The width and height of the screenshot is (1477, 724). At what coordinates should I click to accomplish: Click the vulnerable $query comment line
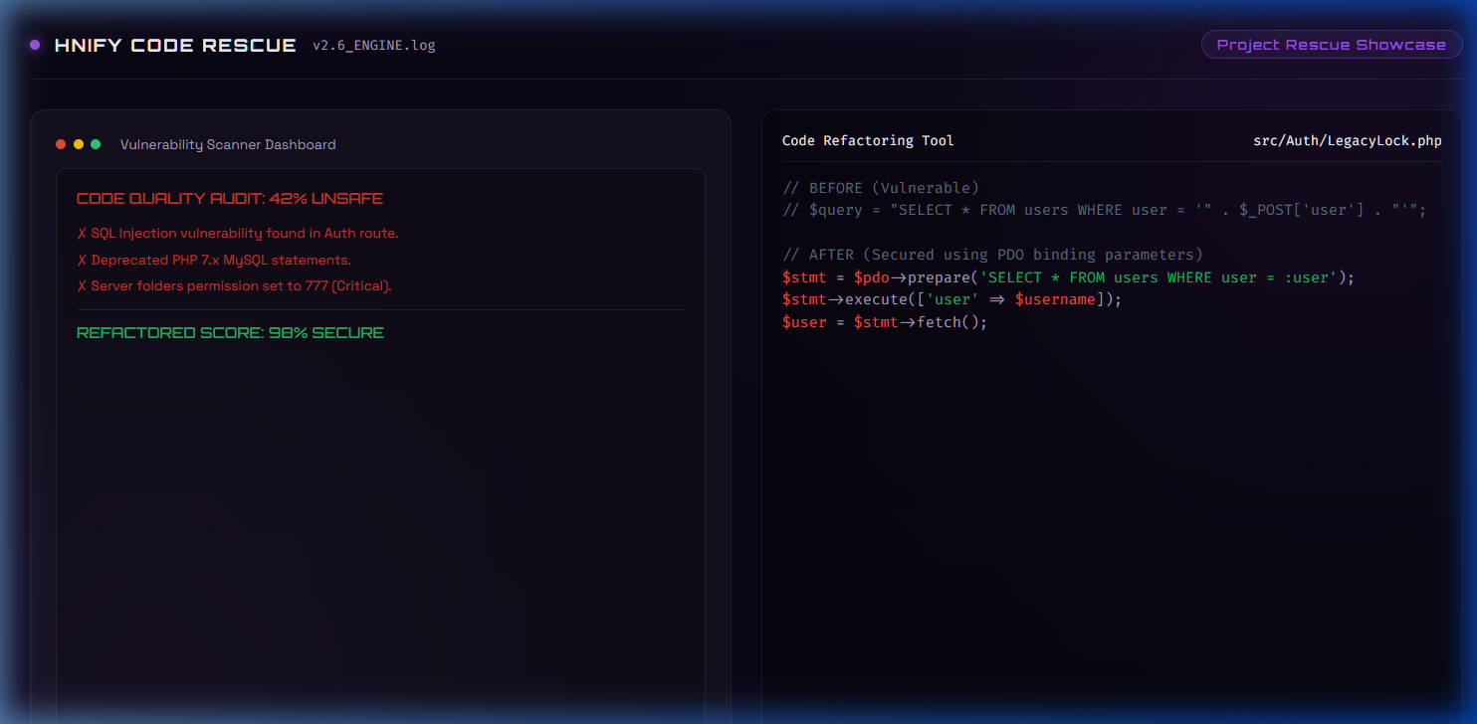(1105, 210)
